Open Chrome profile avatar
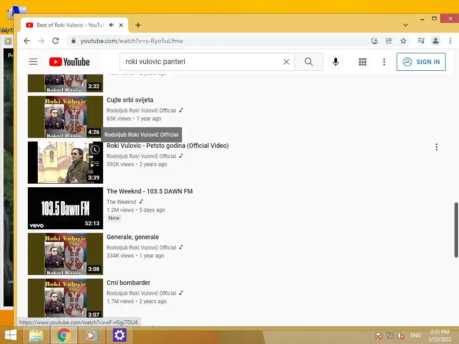The height and width of the screenshot is (344, 459). point(436,41)
